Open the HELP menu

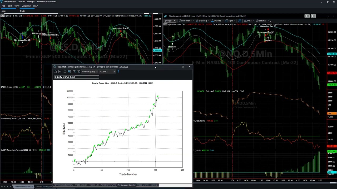click(36, 6)
